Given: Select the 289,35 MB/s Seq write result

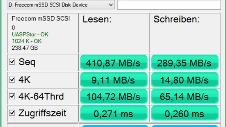Looking at the screenshot, I should click(184, 63).
